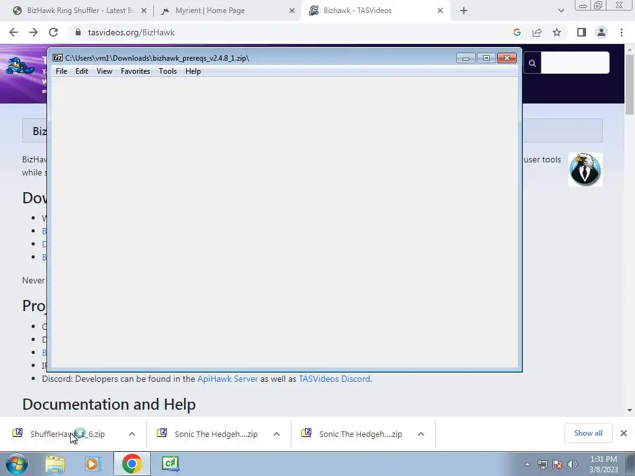Open the 7-Zip Favorites menu
The width and height of the screenshot is (635, 476).
coord(136,71)
